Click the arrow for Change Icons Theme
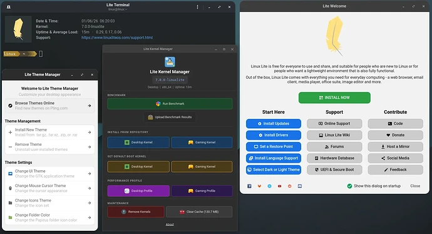The image size is (432, 234). point(90,203)
